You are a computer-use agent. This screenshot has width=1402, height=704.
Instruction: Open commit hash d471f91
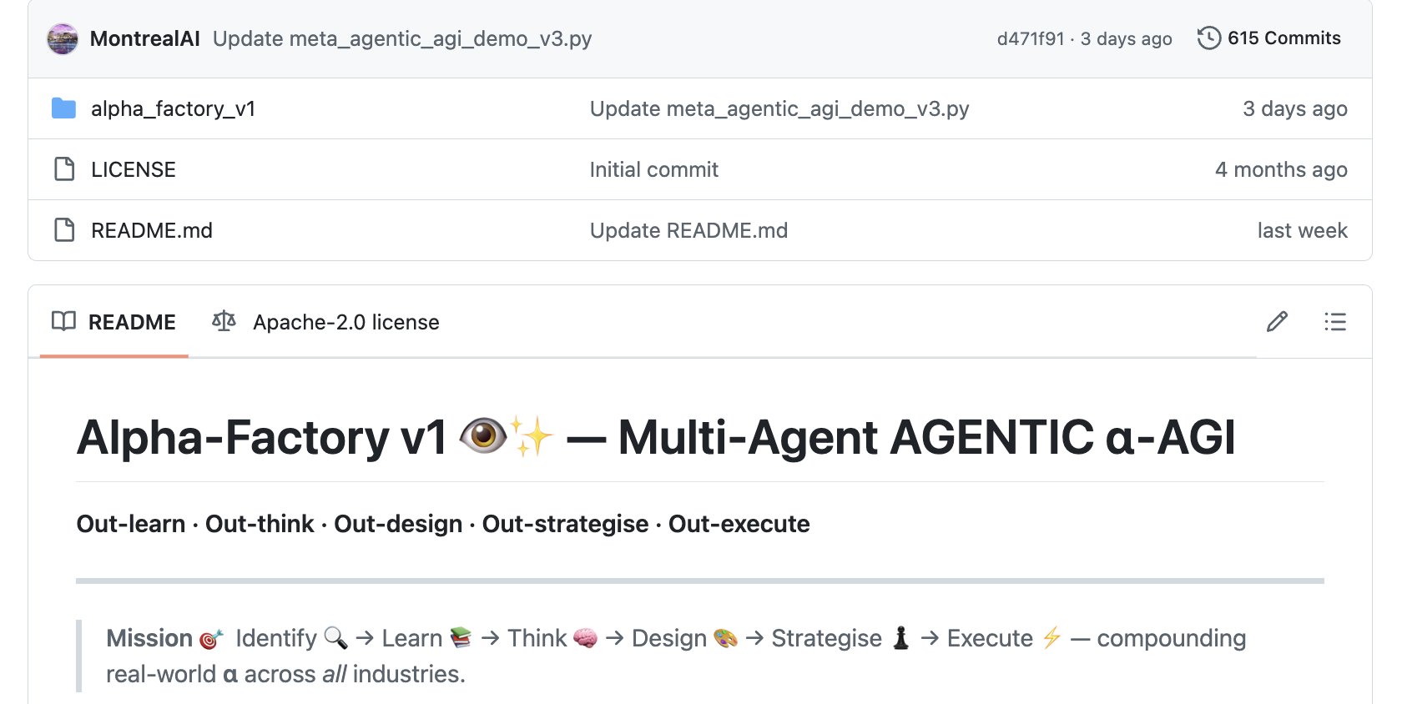tap(1031, 39)
